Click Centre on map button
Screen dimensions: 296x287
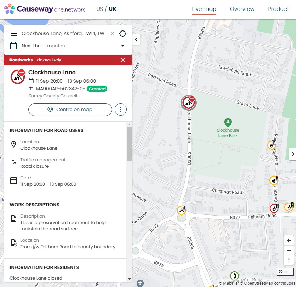pos(70,109)
